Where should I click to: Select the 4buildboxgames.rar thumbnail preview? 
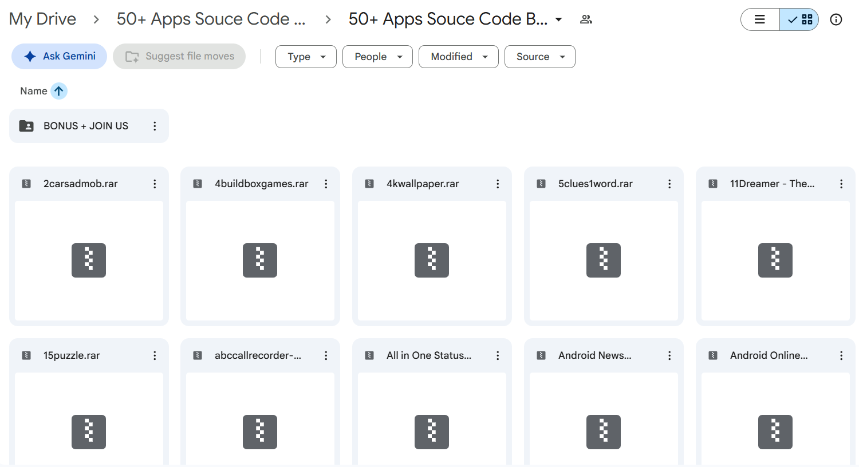point(260,260)
